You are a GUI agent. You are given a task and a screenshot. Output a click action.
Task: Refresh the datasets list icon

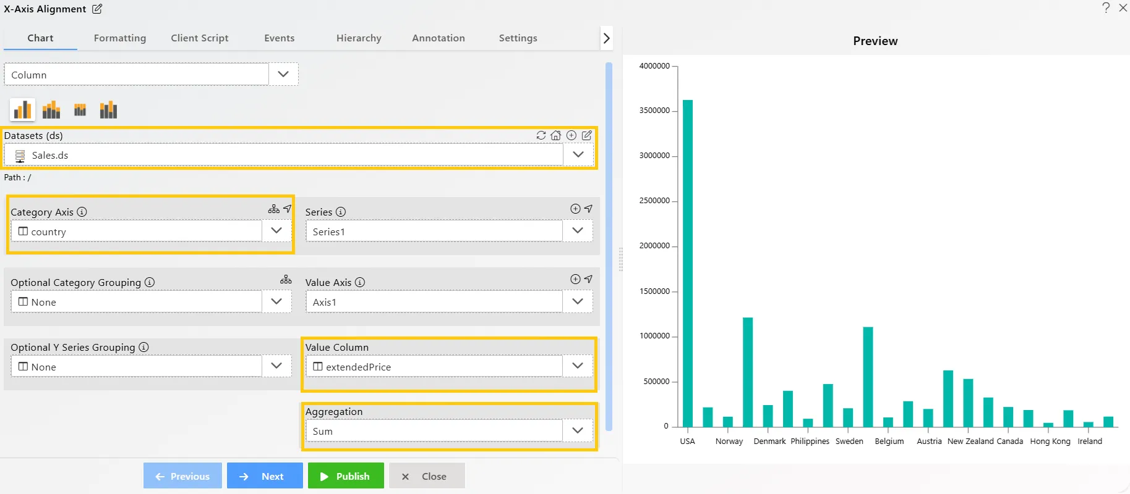(541, 135)
